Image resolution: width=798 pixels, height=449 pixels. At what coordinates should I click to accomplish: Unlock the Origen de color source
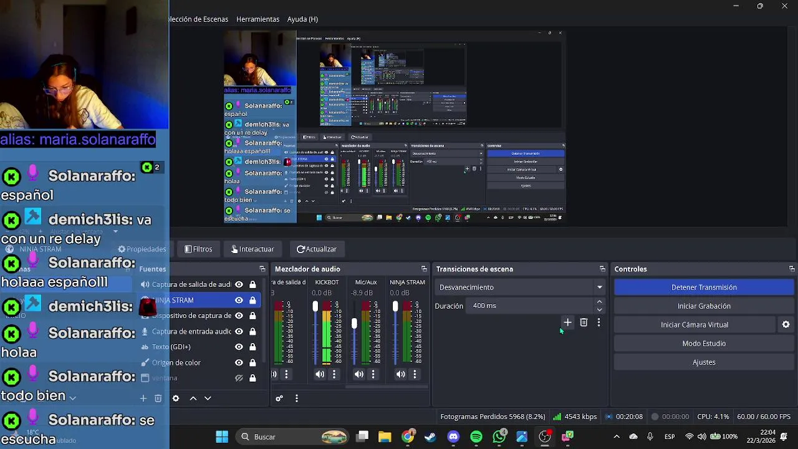click(x=252, y=362)
